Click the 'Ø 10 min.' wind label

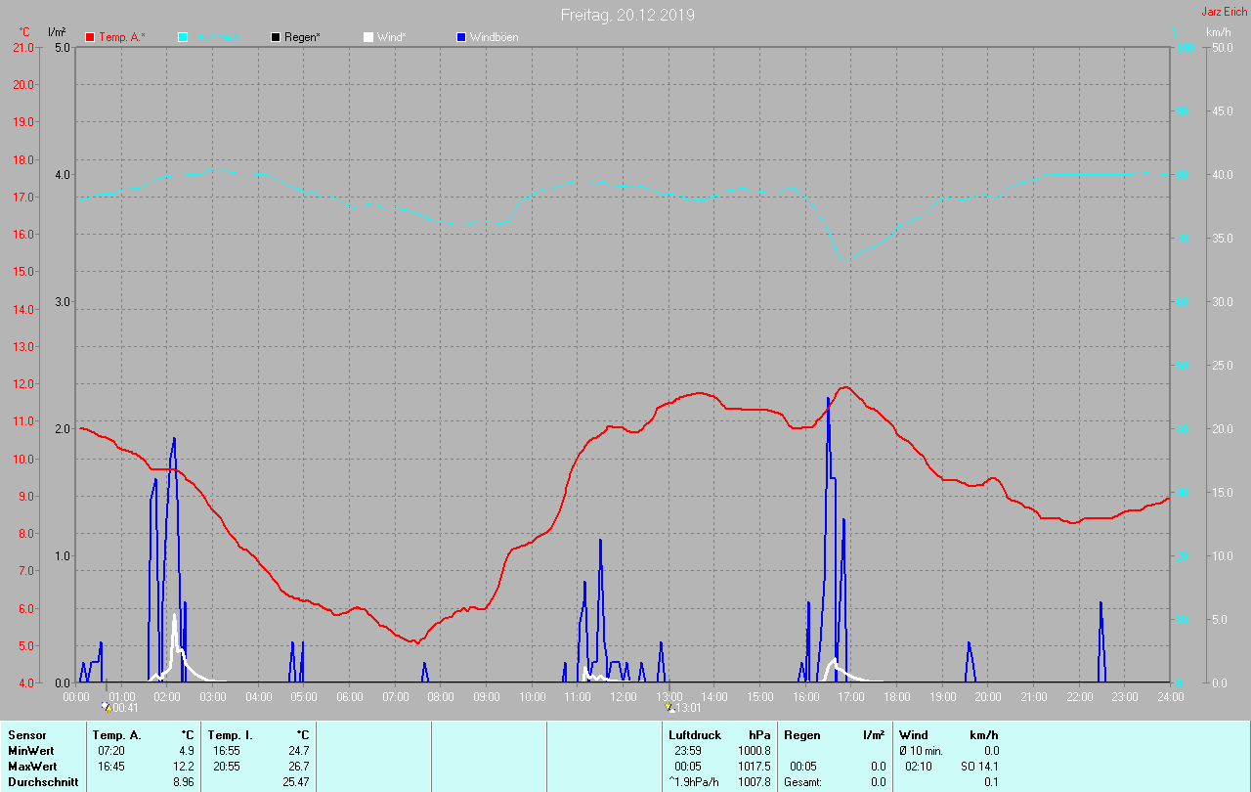click(x=922, y=751)
